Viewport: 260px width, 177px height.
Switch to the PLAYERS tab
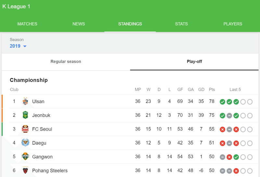pos(233,24)
